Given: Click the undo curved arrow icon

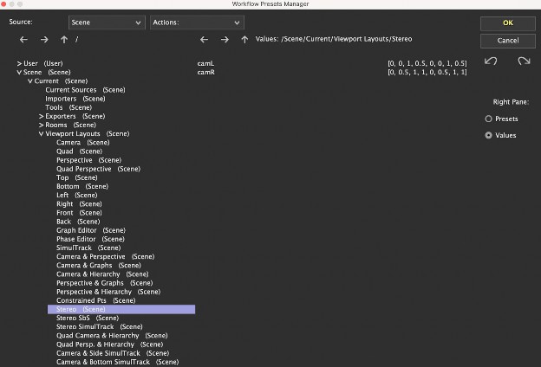Looking at the screenshot, I should [491, 61].
